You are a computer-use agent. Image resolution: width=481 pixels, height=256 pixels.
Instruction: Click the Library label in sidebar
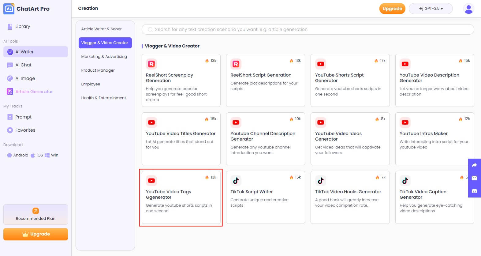23,26
